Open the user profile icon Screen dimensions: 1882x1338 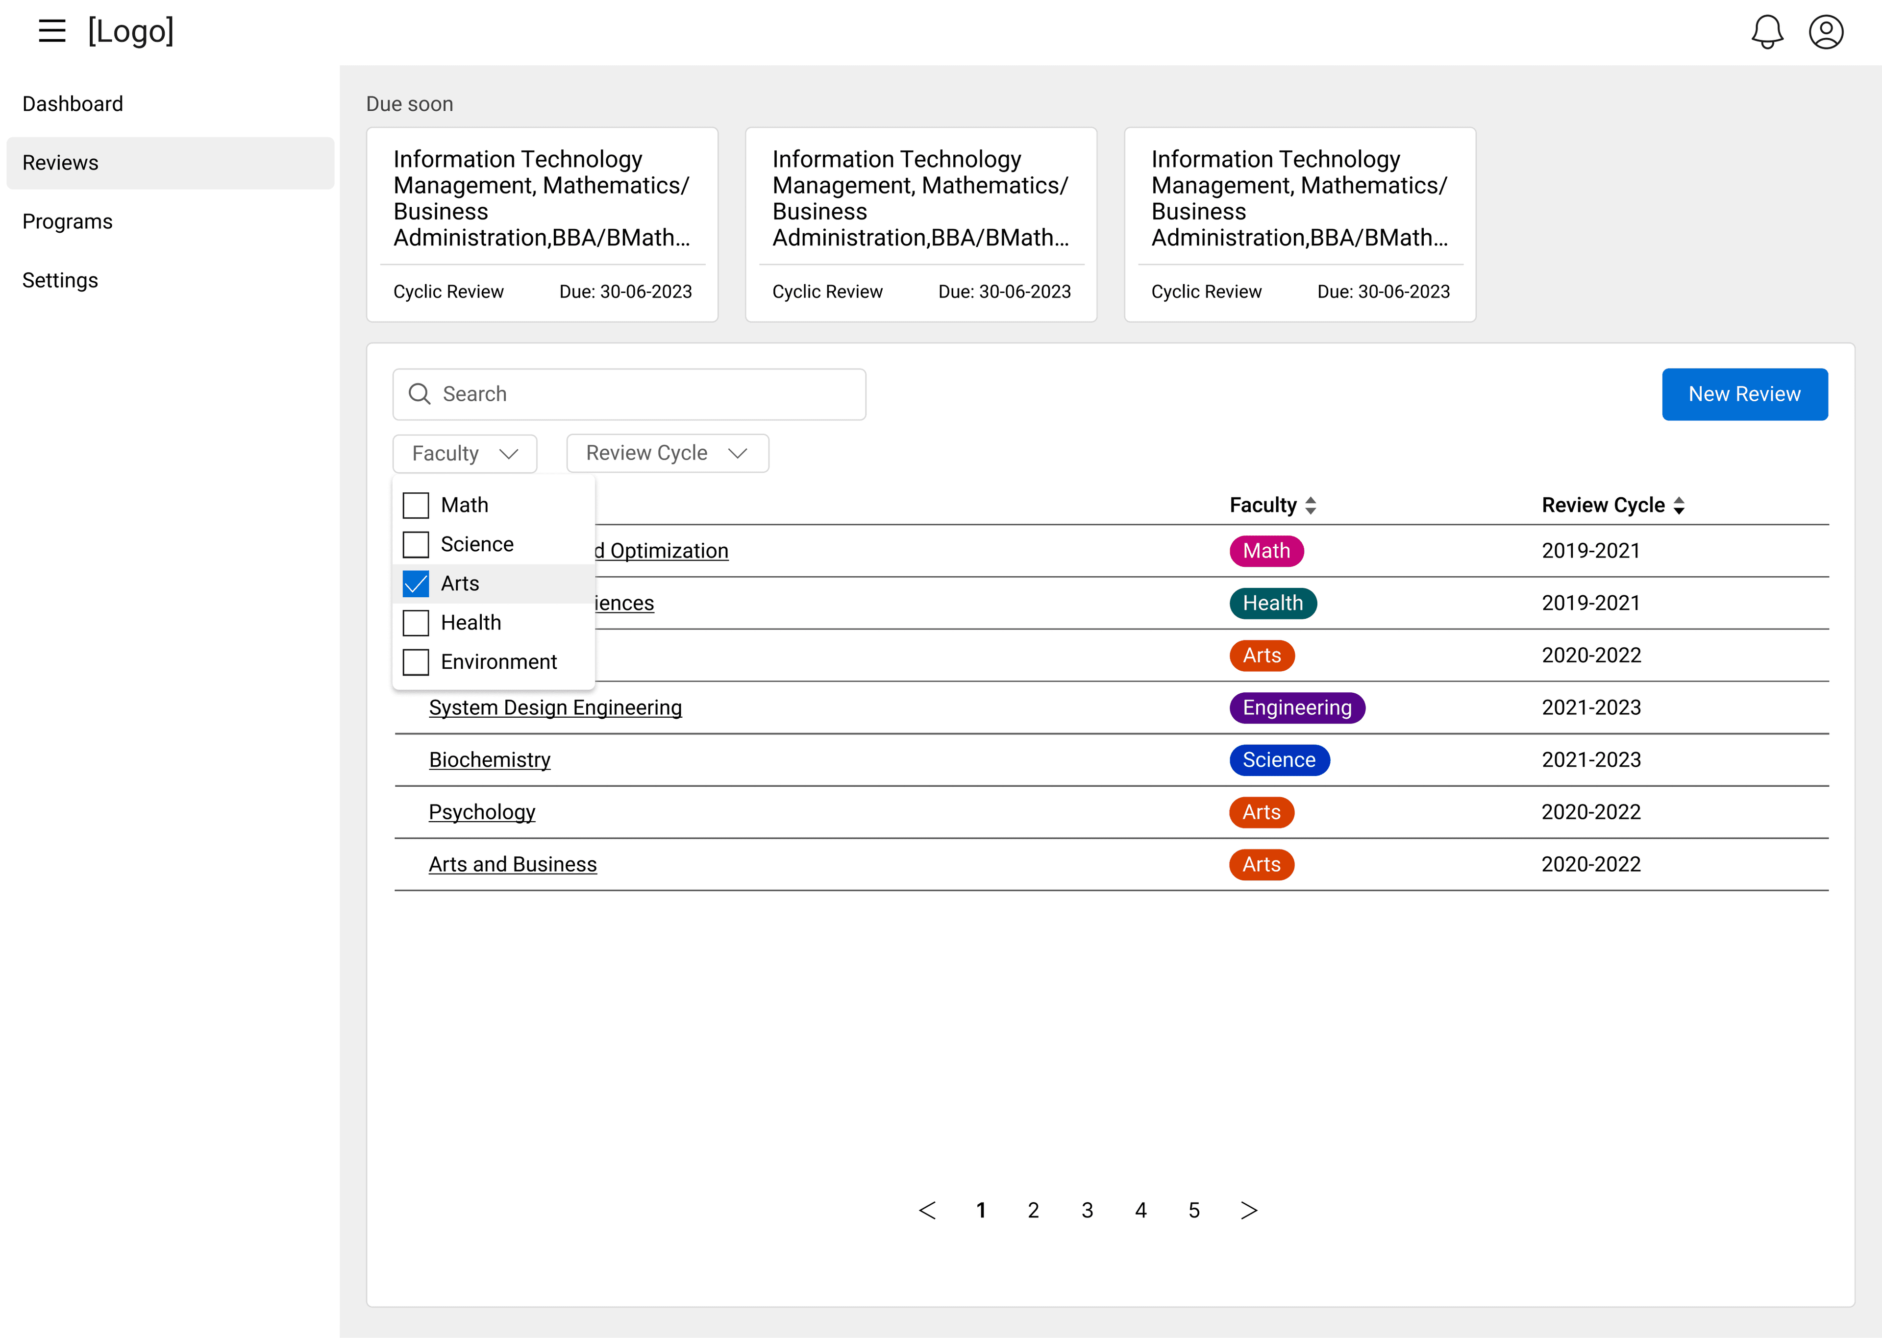1825,32
